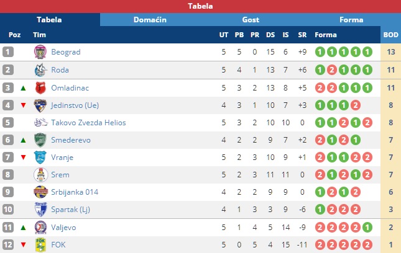Image resolution: width=401 pixels, height=253 pixels.
Task: Open the Forma tab
Action: tap(351, 20)
